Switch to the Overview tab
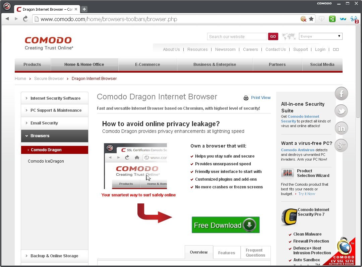The image size is (362, 267). [199, 252]
